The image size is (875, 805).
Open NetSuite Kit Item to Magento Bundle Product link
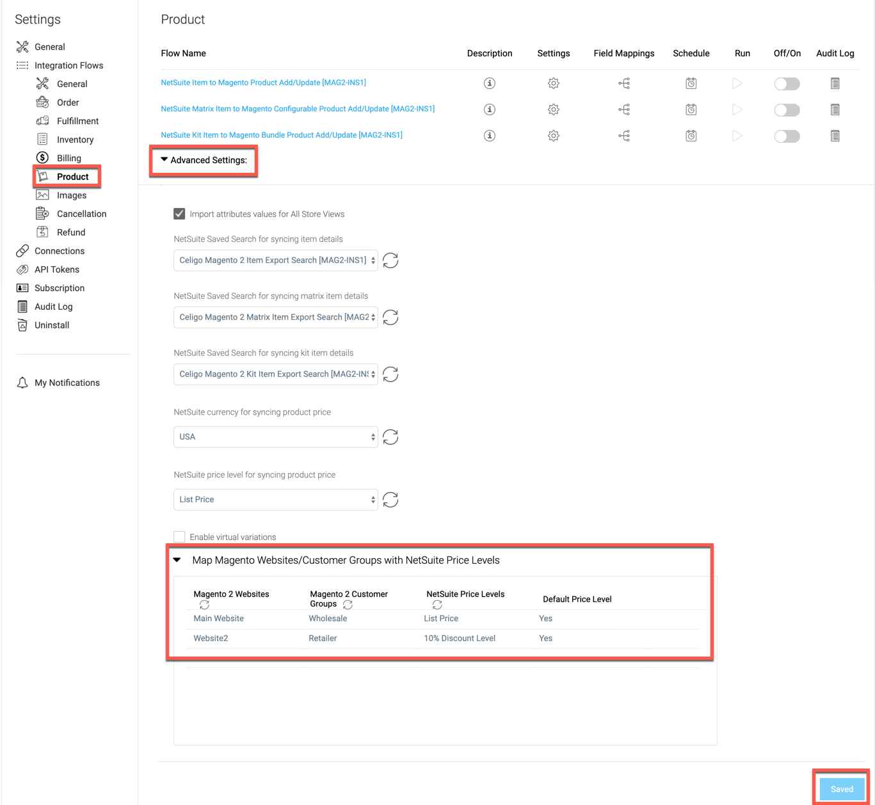(282, 135)
